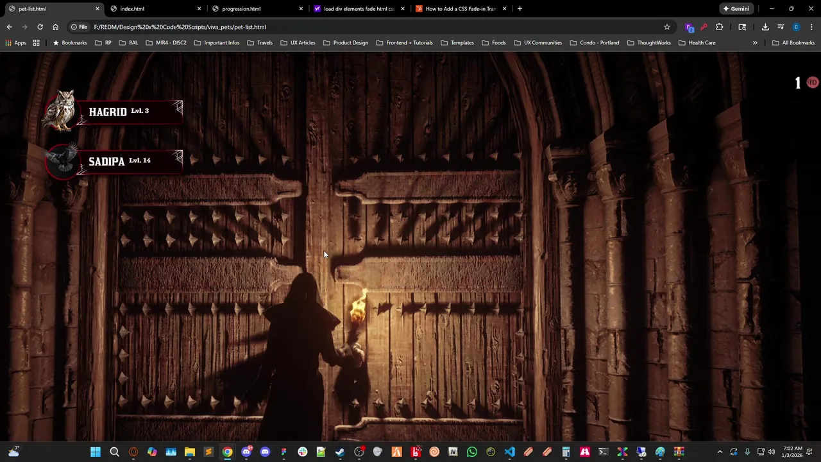This screenshot has height=462, width=821.
Task: Open Gemini from the title bar
Action: (736, 9)
